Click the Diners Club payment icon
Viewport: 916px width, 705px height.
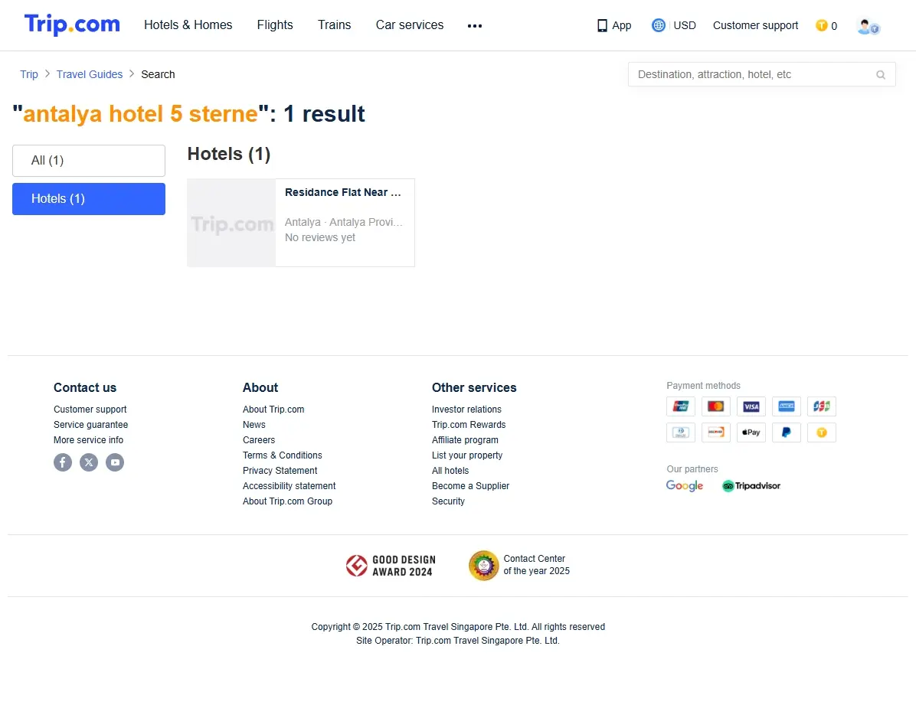[681, 432]
